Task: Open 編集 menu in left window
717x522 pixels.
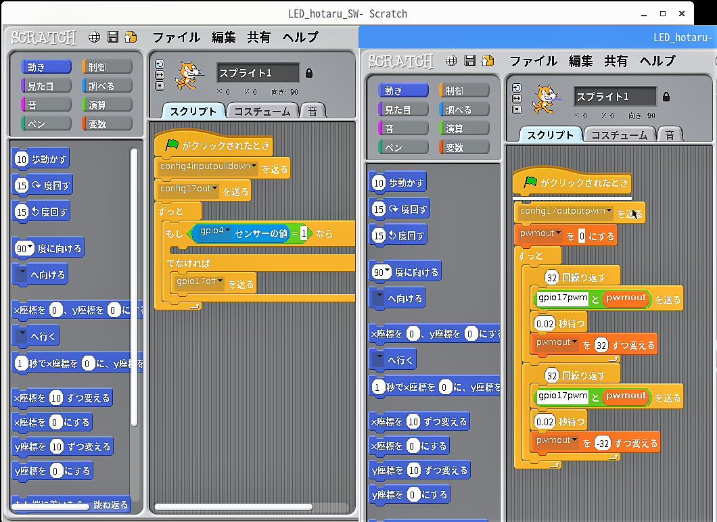Action: (224, 37)
